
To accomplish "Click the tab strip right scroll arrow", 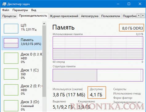I will click(x=143, y=16).
